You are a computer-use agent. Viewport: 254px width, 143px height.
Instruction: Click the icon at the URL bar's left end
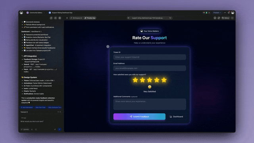tap(129, 18)
